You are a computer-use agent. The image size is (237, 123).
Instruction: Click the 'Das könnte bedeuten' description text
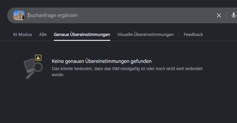[127, 72]
